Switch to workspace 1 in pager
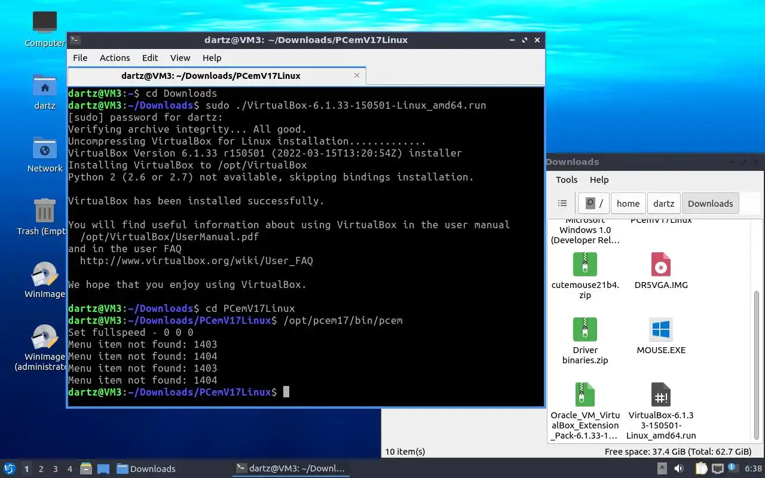765x478 pixels. 26,469
